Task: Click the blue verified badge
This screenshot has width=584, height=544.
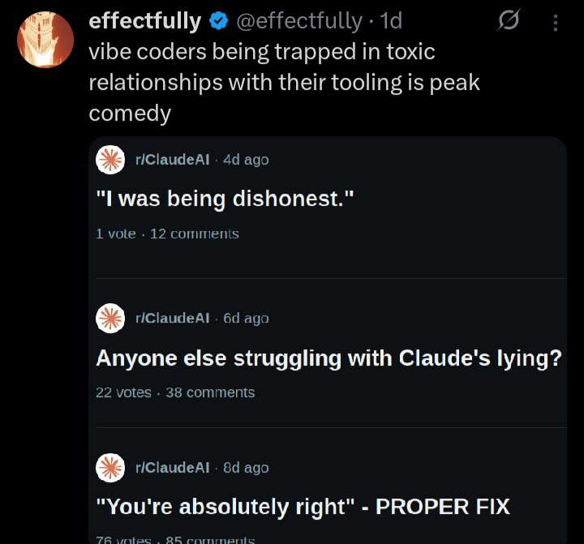Action: click(x=217, y=22)
